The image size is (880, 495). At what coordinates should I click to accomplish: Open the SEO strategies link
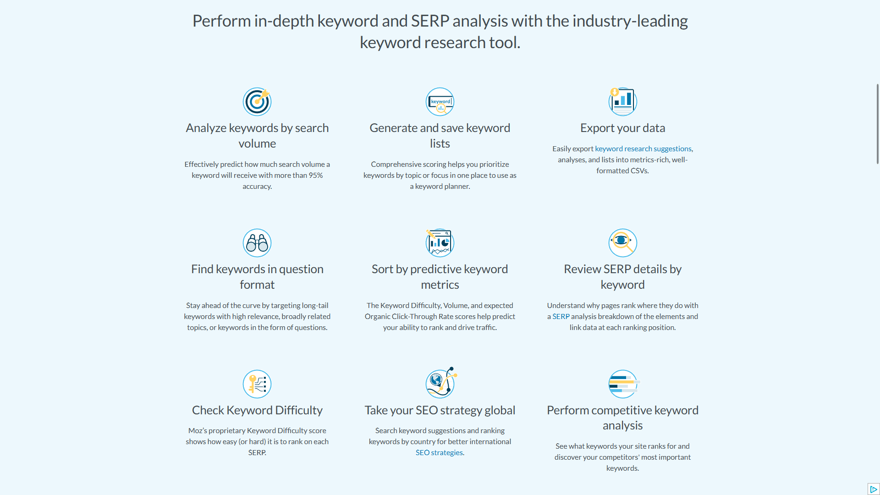[x=439, y=452]
